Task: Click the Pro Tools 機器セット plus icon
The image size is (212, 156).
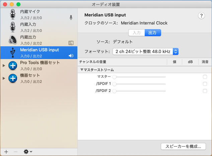Action: [x=13, y=65]
